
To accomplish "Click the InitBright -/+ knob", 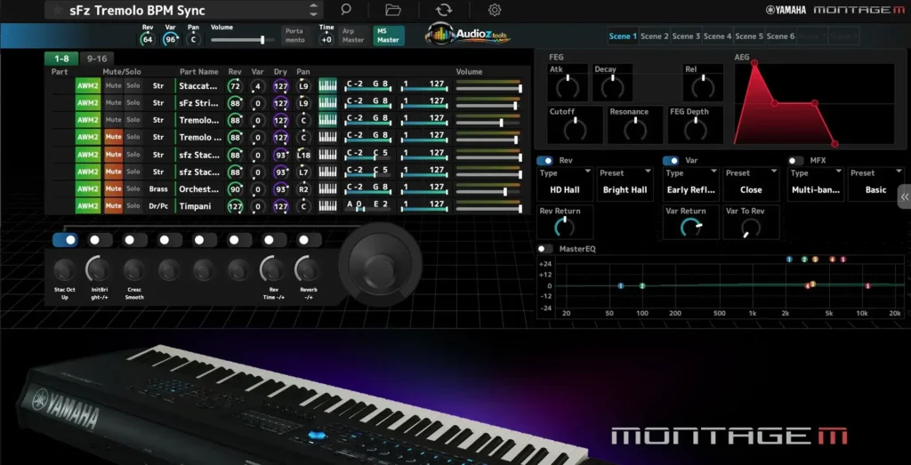I will click(100, 270).
